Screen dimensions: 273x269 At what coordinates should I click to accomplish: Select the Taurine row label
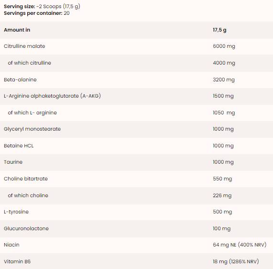click(x=13, y=162)
